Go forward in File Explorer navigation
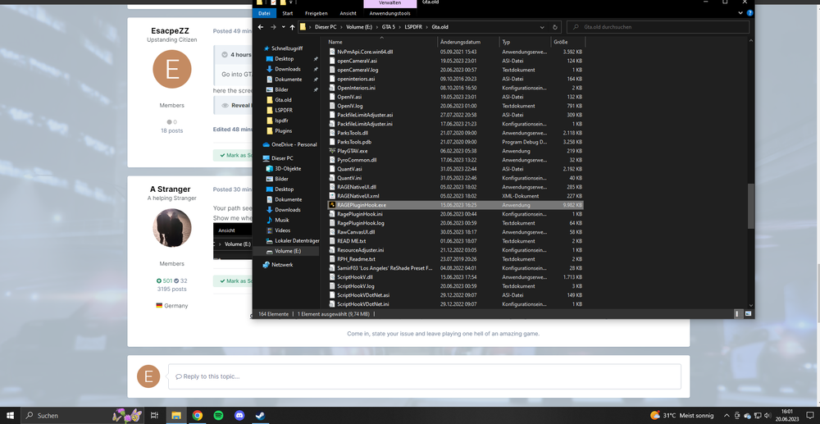Viewport: 820px width, 424px height. [274, 27]
